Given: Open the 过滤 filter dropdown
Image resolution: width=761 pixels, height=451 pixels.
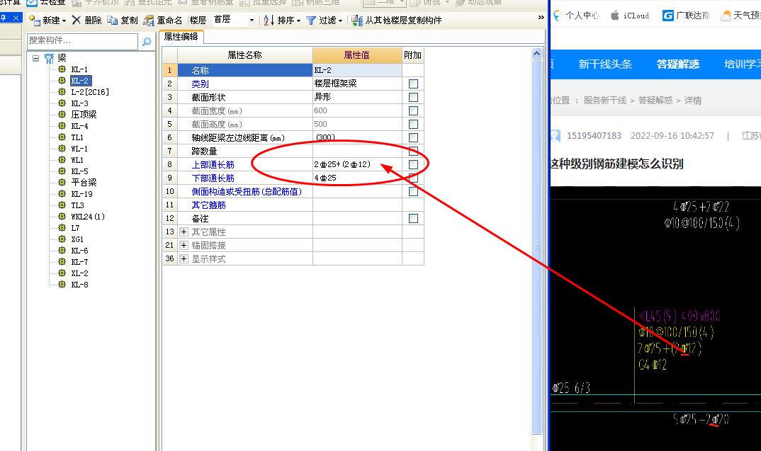Looking at the screenshot, I should pyautogui.click(x=340, y=21).
